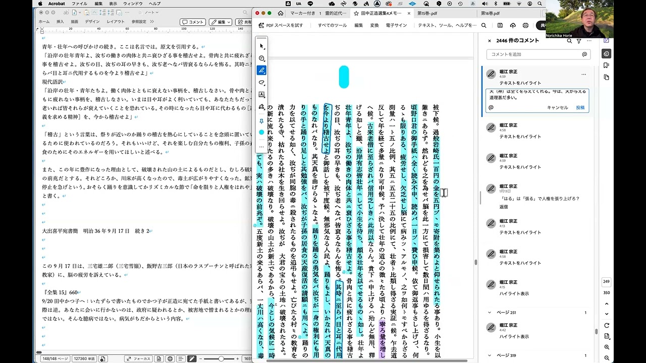646x363 pixels.
Task: Switch to the 第16巻.pdf tab
Action: 490,13
